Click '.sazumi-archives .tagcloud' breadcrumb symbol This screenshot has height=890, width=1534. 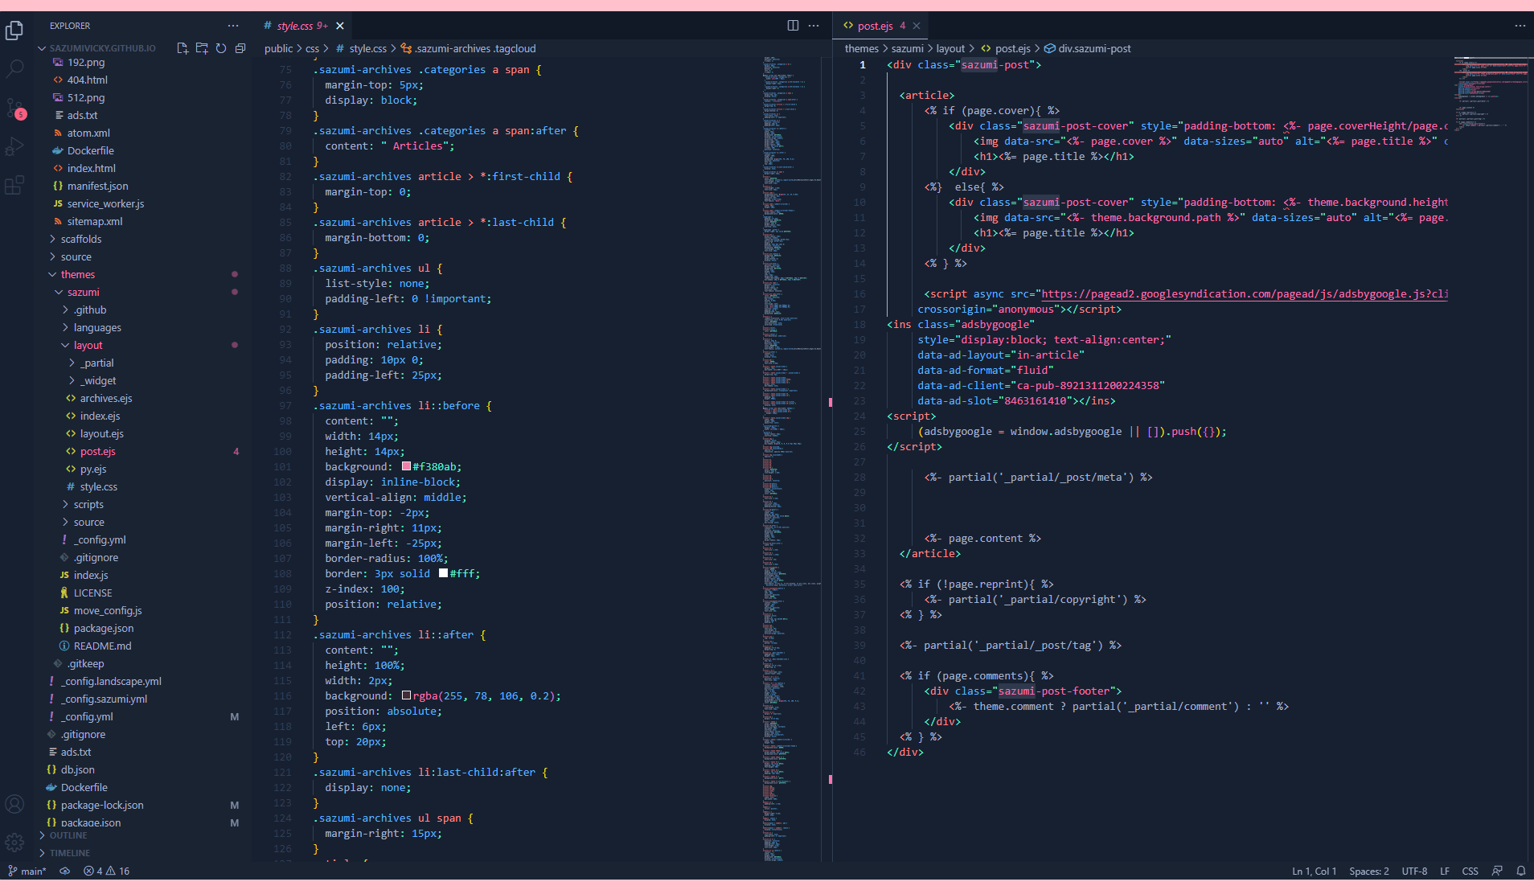coord(469,48)
